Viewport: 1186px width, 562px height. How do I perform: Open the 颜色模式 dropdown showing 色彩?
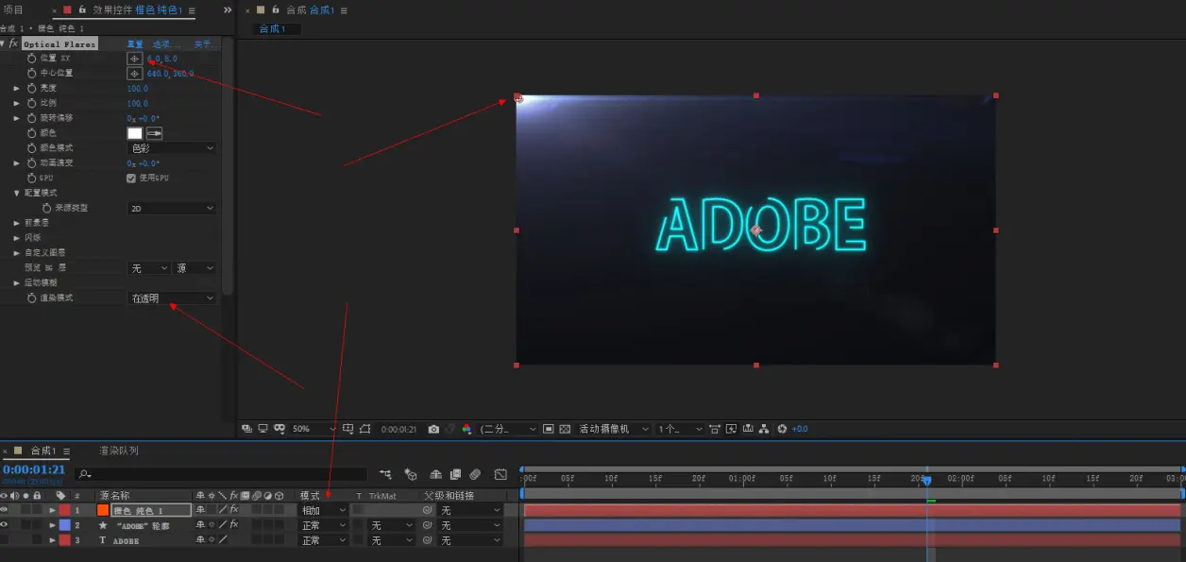point(172,148)
